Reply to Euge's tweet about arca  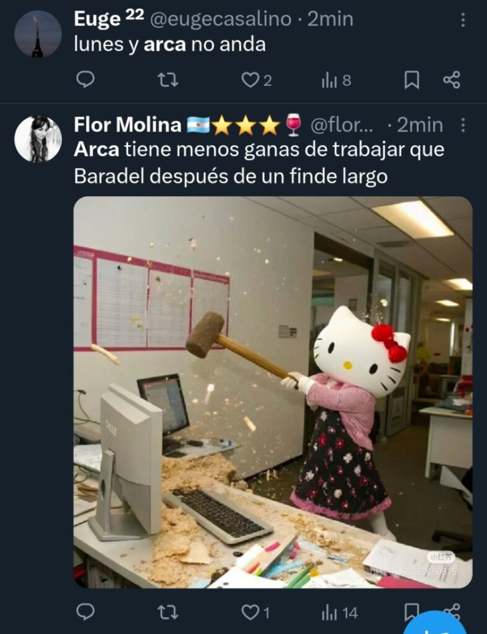[x=85, y=80]
